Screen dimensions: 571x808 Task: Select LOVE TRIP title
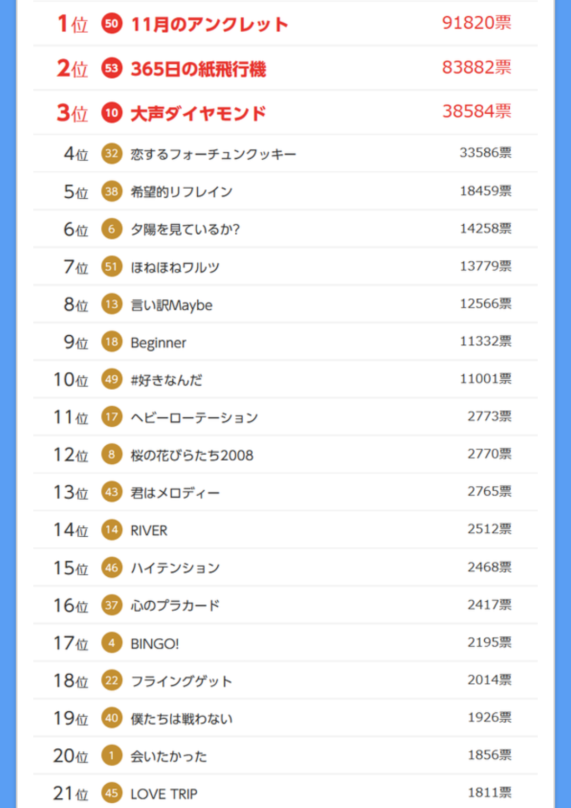[164, 794]
